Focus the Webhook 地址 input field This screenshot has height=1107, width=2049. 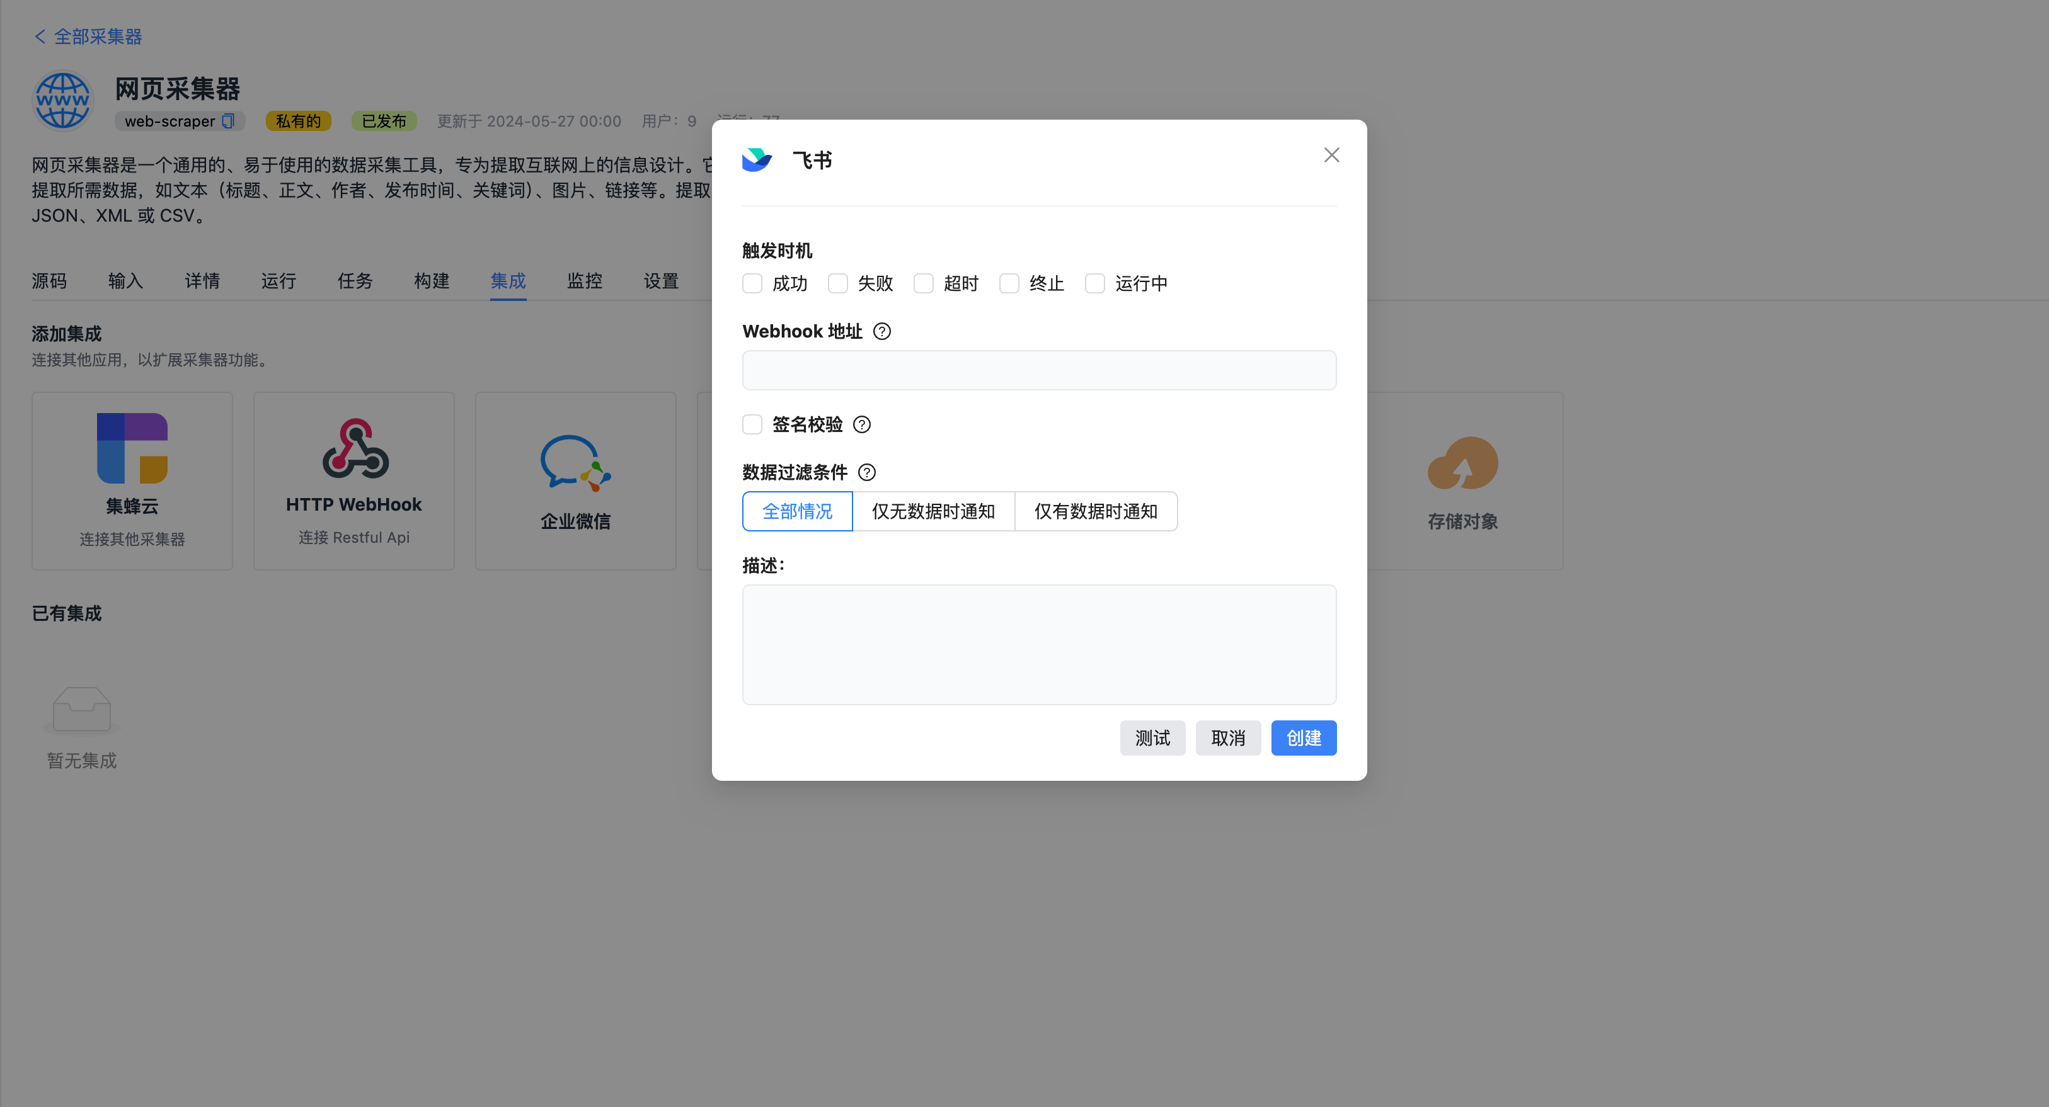tap(1039, 370)
